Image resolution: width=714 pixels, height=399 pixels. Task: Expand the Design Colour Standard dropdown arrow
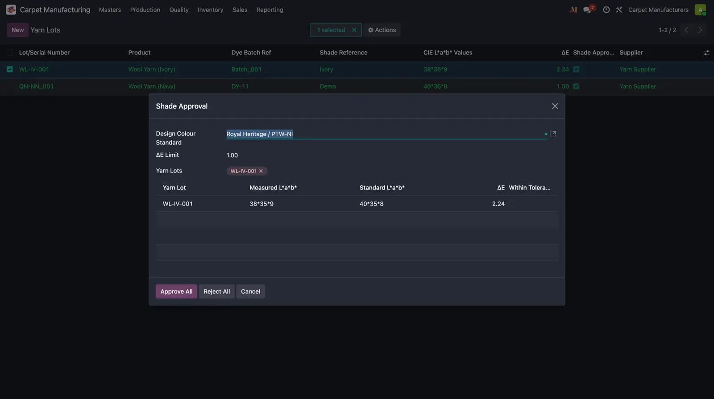pyautogui.click(x=546, y=134)
